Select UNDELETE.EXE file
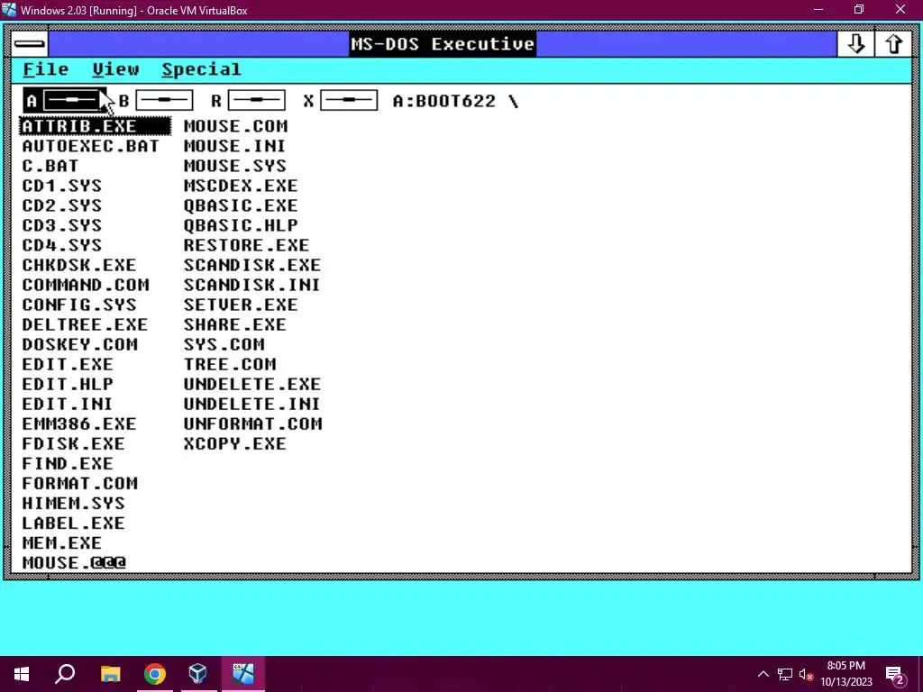Viewport: 923px width, 692px height. click(252, 384)
